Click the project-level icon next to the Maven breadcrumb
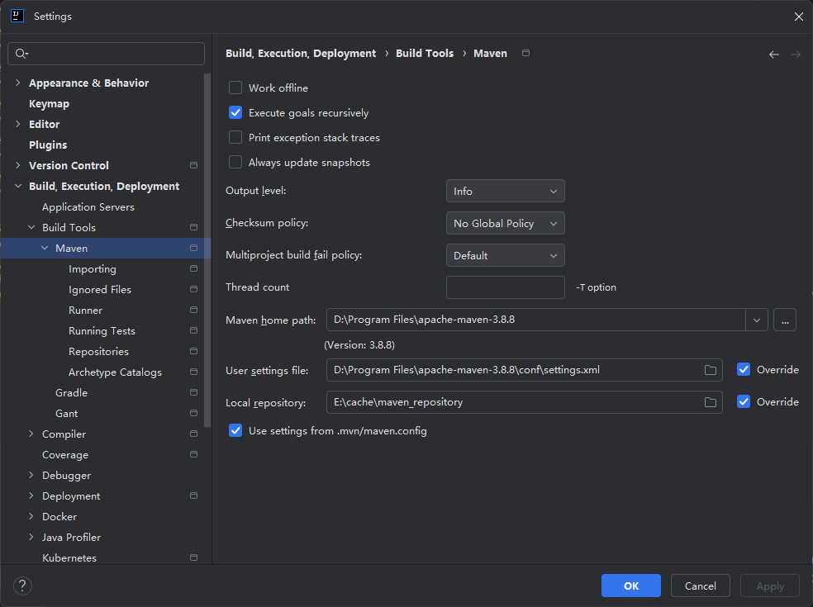The width and height of the screenshot is (813, 607). click(525, 53)
